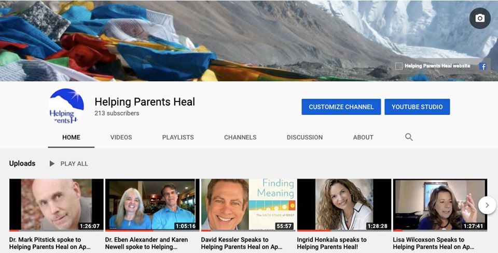
Task: Open the Discussion tab
Action: coord(305,138)
